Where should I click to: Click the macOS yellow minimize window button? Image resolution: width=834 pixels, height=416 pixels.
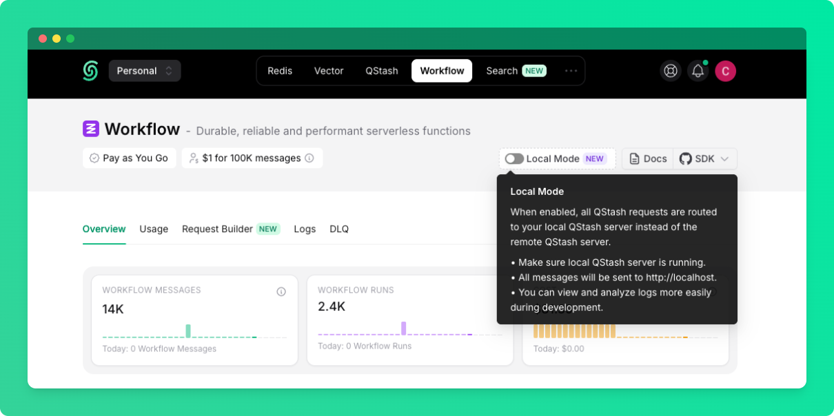(57, 39)
